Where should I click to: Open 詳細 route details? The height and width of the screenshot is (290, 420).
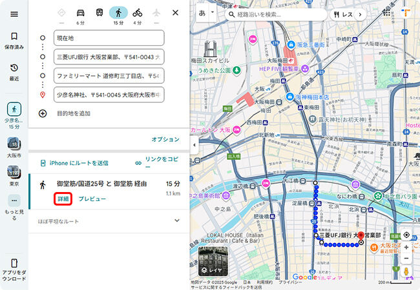(x=63, y=199)
